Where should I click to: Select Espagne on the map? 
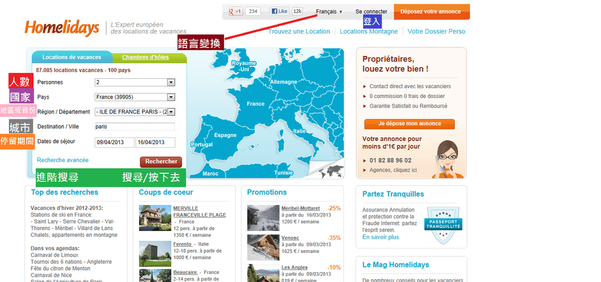click(225, 135)
